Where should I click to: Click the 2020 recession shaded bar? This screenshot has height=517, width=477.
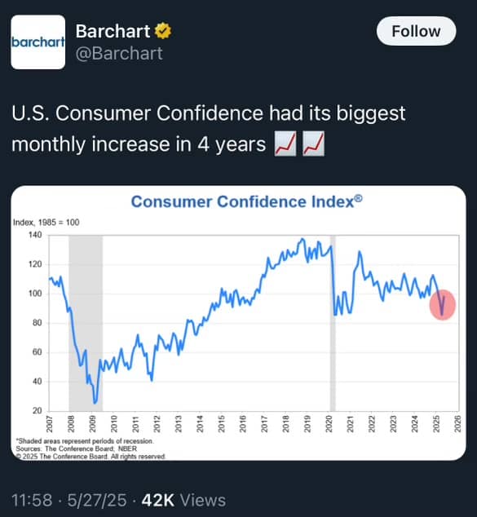coord(333,323)
